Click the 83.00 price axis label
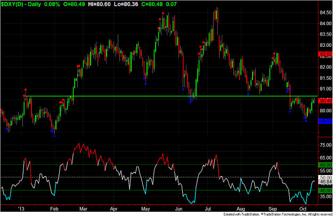333x216 pixels. (326, 45)
